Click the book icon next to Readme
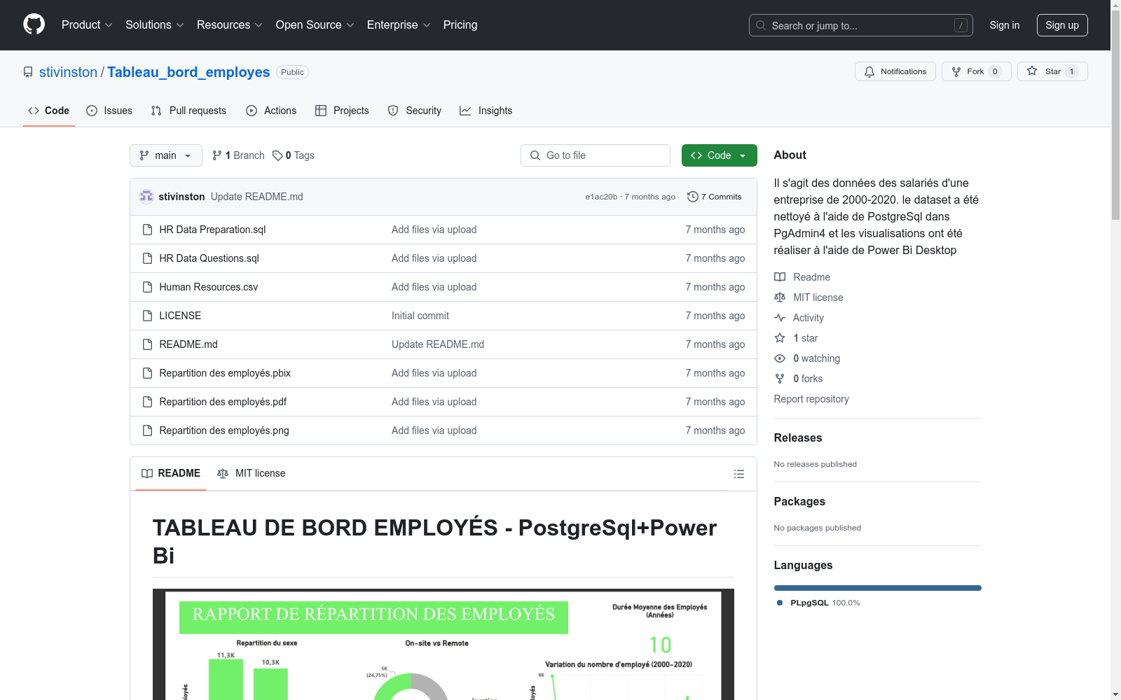1121x700 pixels. [x=780, y=277]
